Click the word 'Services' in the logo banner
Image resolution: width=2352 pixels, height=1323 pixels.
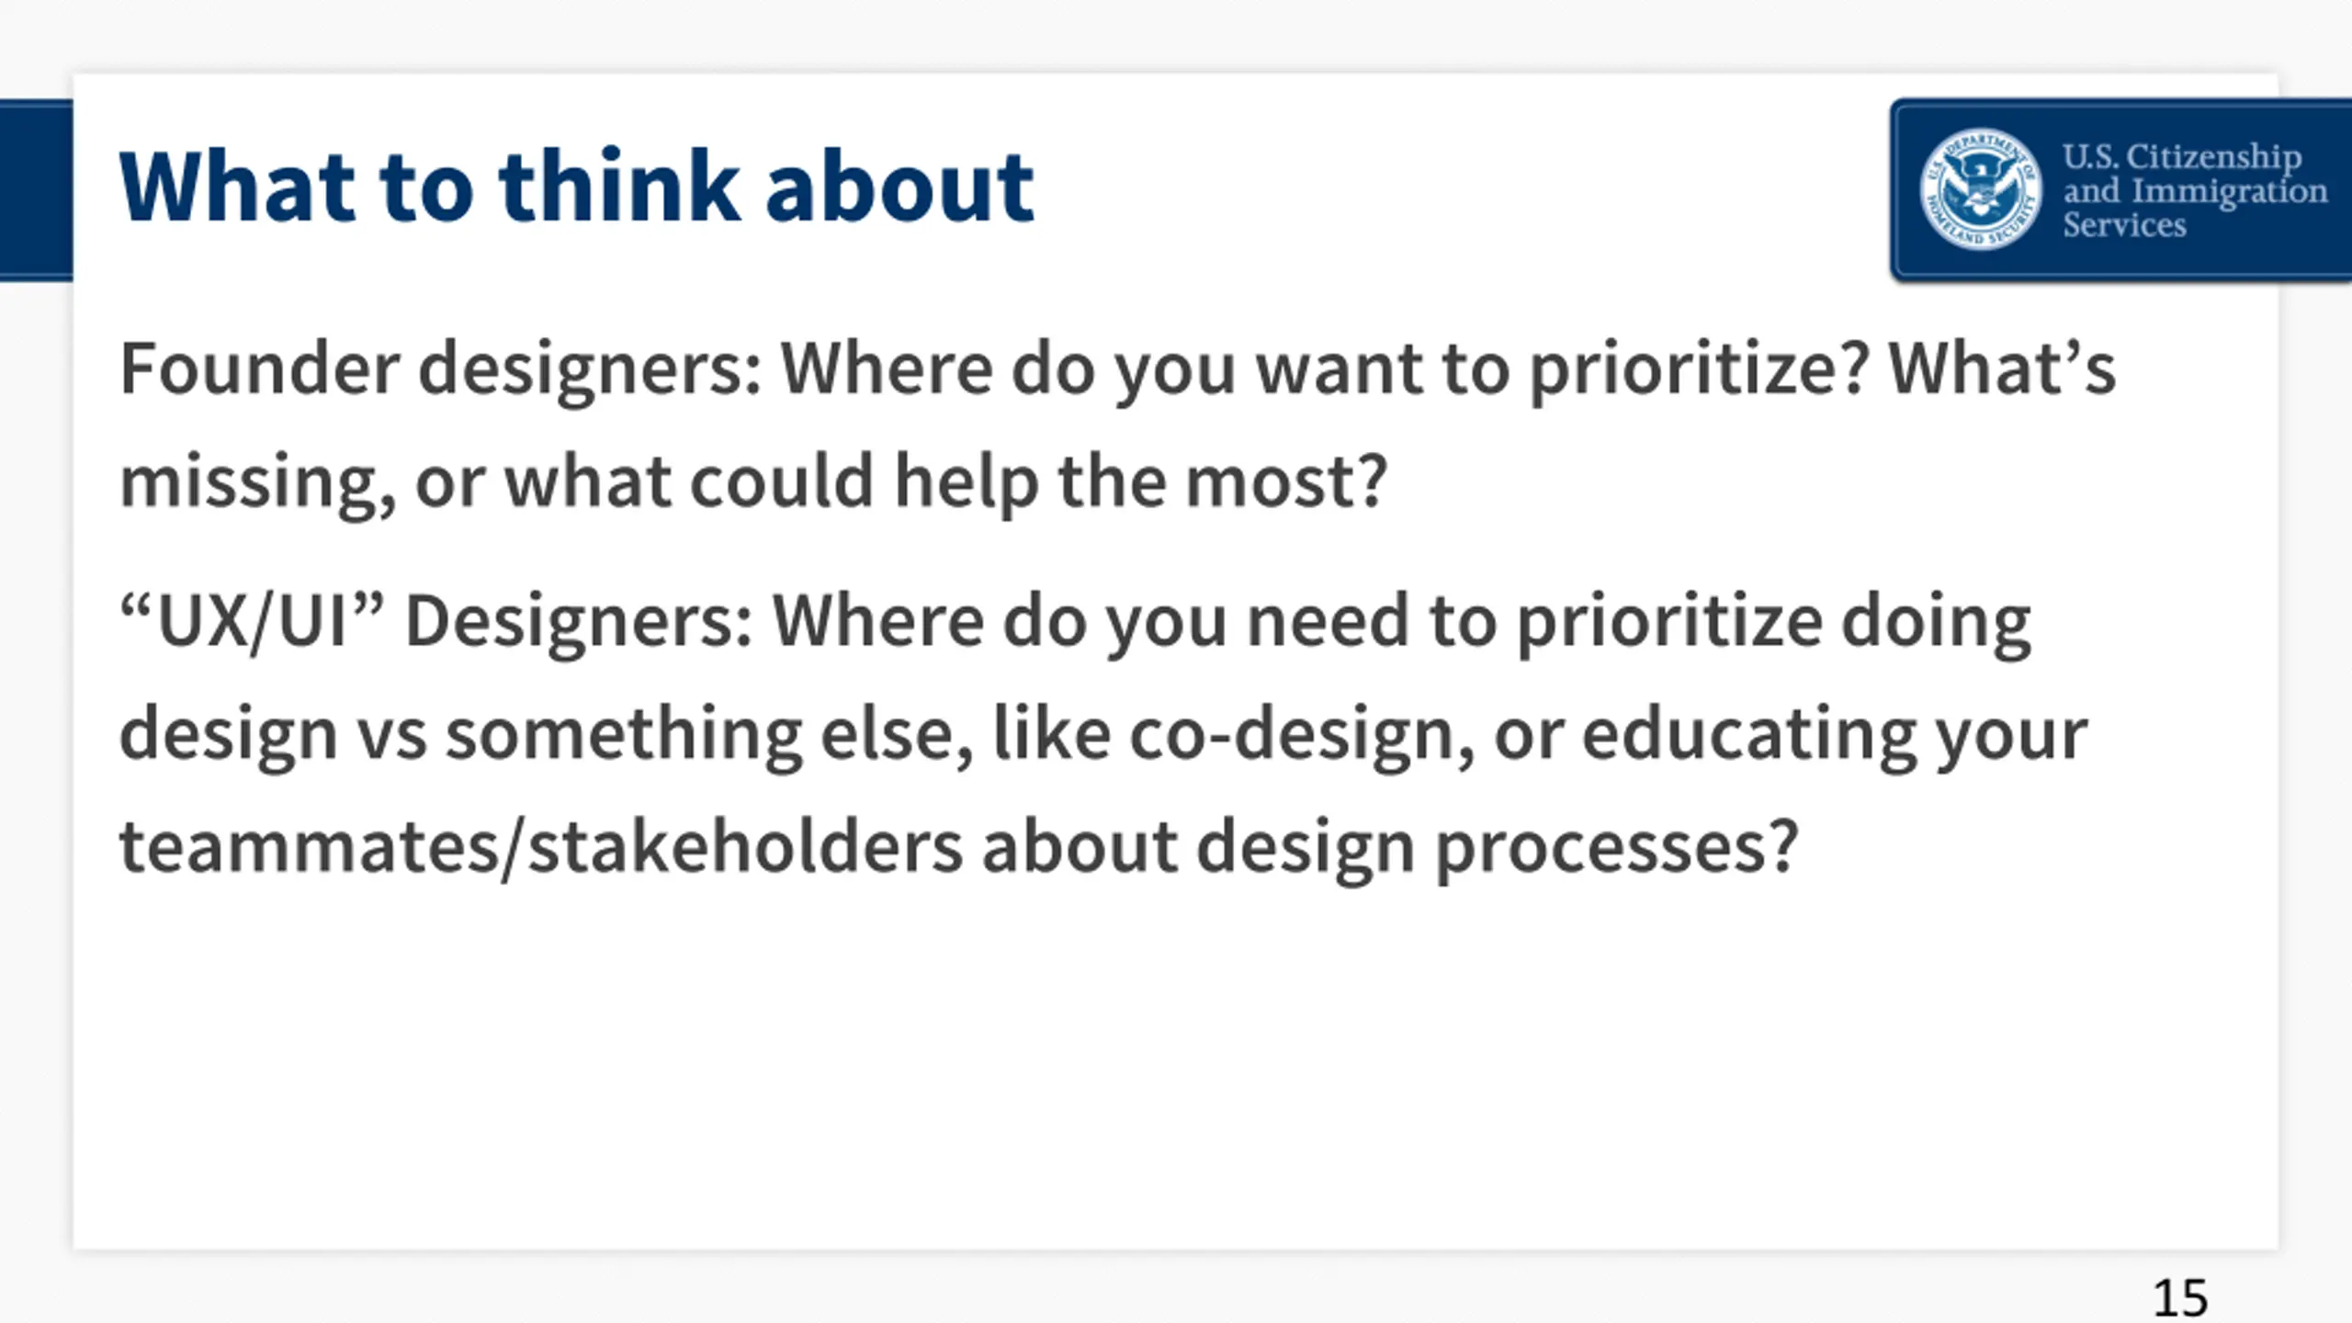coord(2124,225)
